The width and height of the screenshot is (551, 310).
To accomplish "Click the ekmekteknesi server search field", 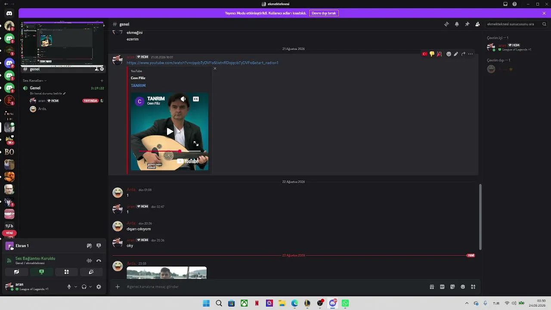I will (517, 24).
